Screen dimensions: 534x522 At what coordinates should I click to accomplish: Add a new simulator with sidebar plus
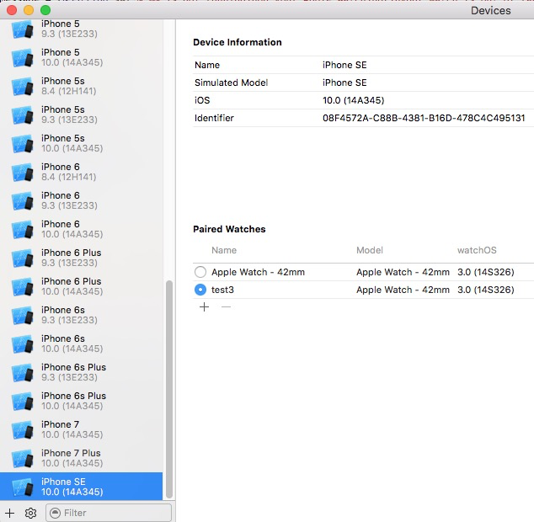coord(9,513)
